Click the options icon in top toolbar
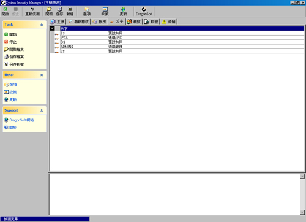306x222 pixels. coord(87,9)
